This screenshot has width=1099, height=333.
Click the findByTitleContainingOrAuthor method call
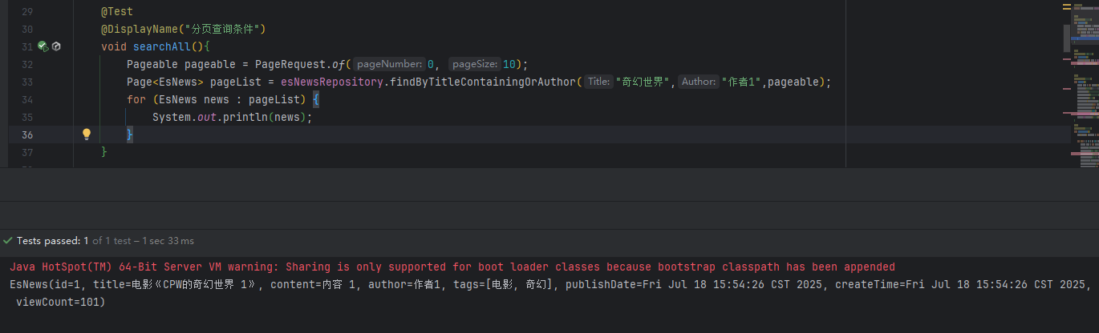(483, 82)
